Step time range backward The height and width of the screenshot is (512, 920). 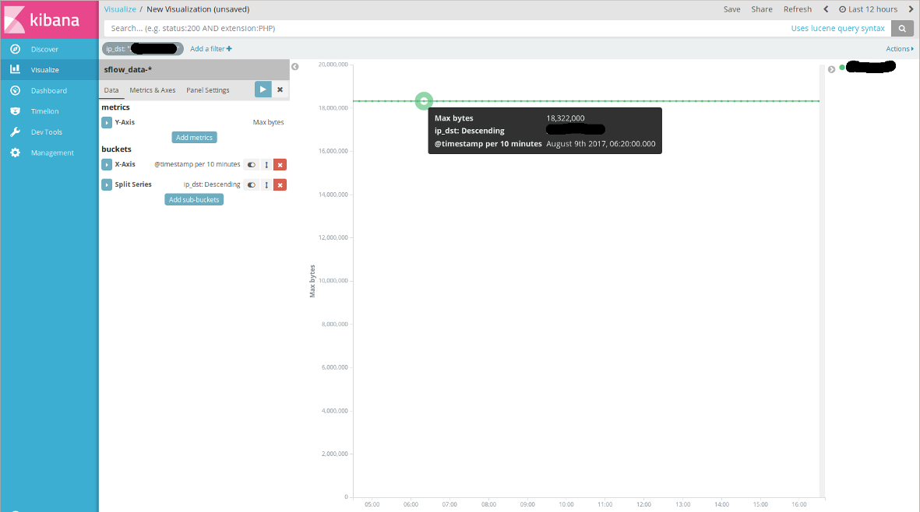coord(826,9)
